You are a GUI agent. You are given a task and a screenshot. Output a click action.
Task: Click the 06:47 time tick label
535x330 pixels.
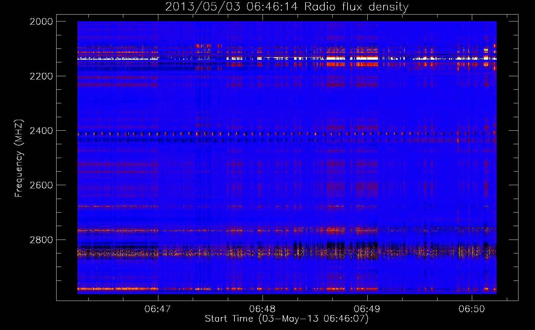(x=158, y=309)
